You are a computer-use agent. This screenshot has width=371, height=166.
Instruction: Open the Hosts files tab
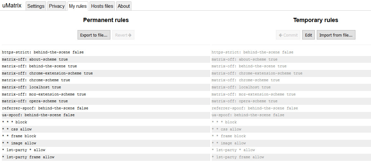(102, 6)
